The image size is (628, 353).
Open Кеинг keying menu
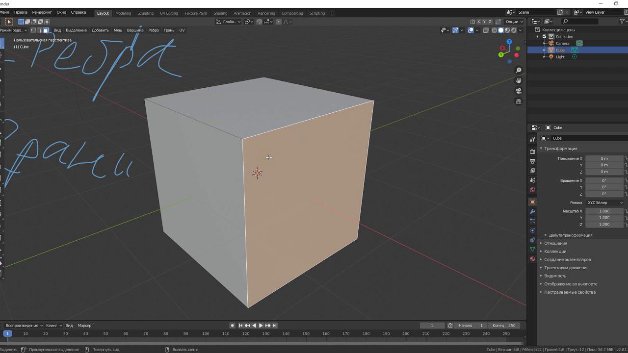point(54,326)
